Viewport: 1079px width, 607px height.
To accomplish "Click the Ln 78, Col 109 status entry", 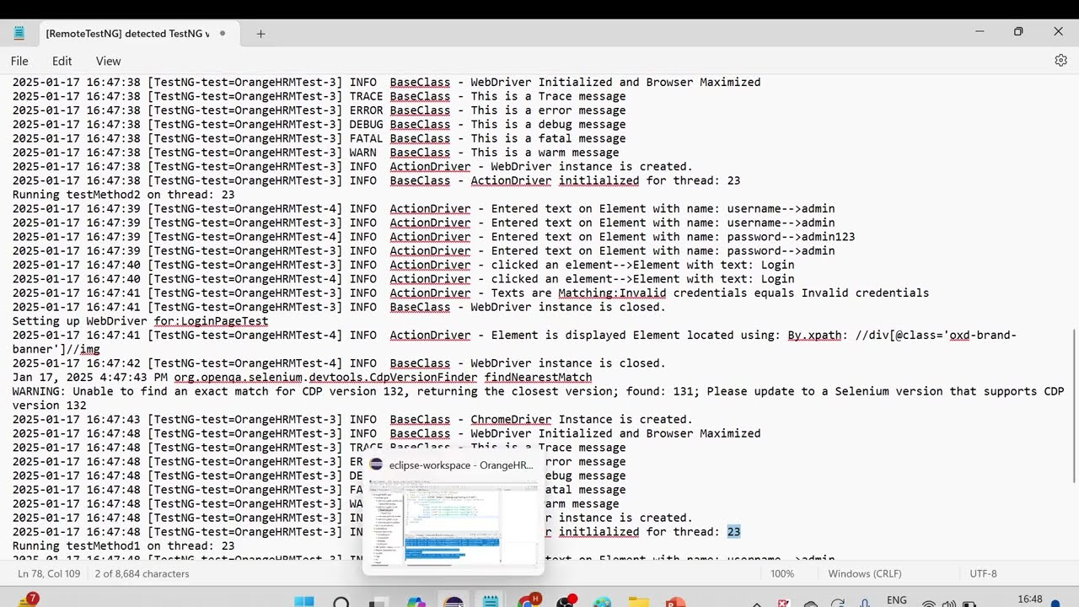I will click(x=51, y=573).
